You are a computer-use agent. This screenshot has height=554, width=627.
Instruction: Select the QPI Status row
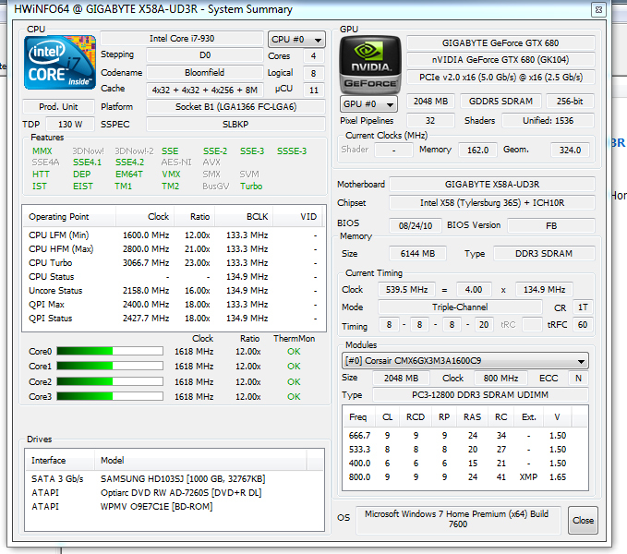pyautogui.click(x=174, y=319)
